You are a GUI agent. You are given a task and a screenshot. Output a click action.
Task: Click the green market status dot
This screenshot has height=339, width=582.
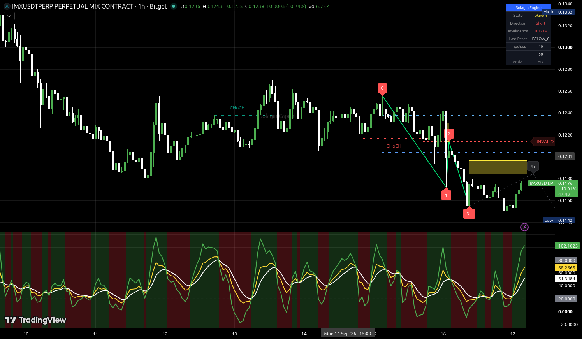(x=174, y=6)
